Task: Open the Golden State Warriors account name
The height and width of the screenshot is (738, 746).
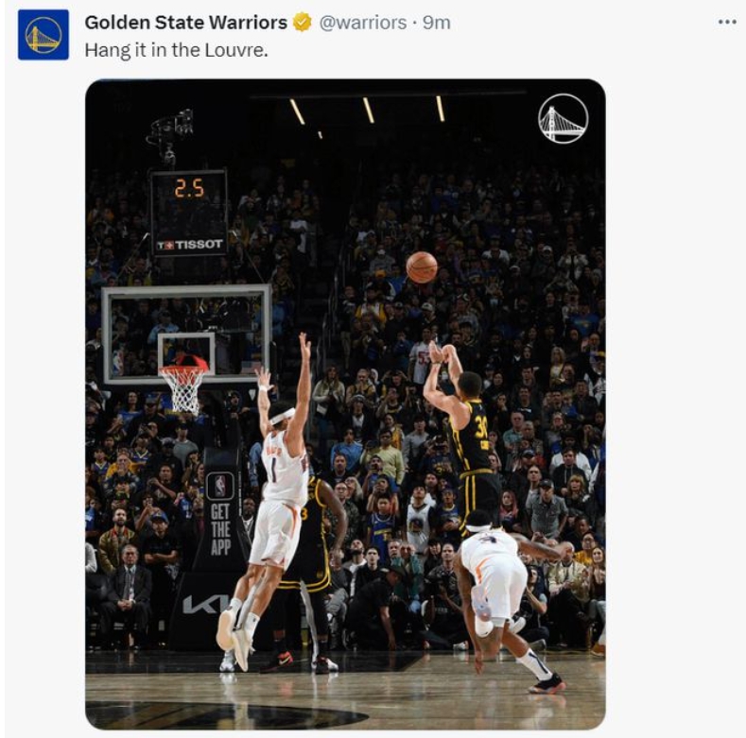Action: pyautogui.click(x=185, y=23)
